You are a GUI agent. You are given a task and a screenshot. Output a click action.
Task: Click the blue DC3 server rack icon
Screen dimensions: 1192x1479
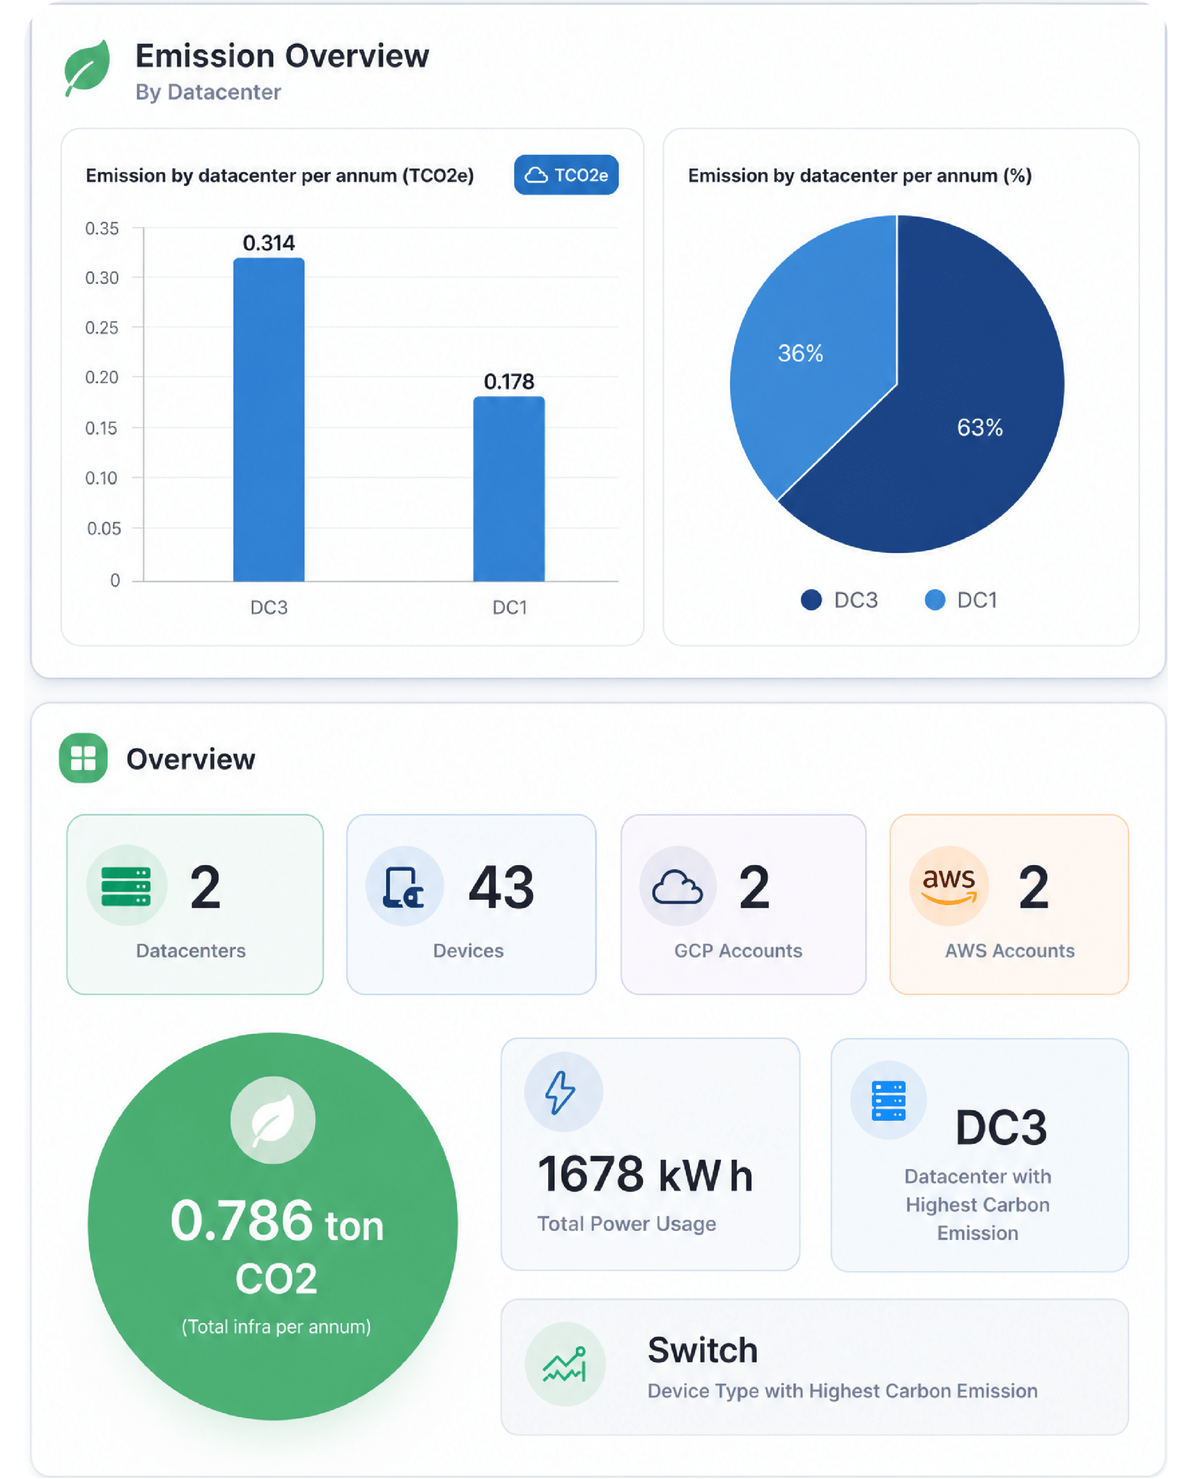coord(888,1101)
